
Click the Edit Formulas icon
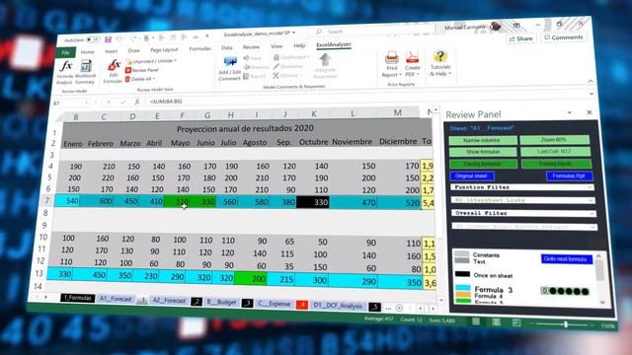pos(114,66)
